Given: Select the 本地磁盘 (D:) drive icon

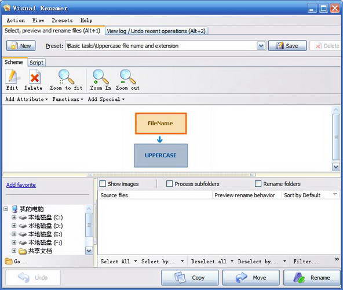Looking at the screenshot, I should (23, 226).
